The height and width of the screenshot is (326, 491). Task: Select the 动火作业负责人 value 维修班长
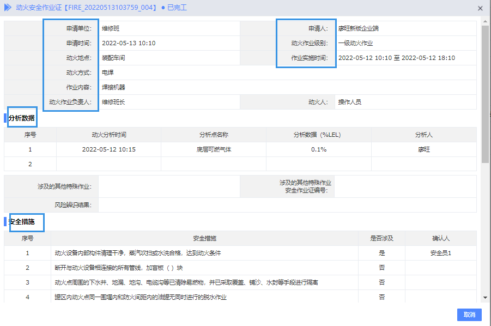[x=113, y=102]
